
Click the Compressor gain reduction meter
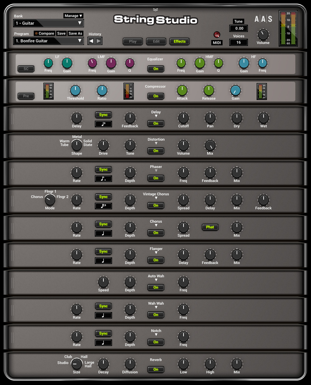click(128, 91)
